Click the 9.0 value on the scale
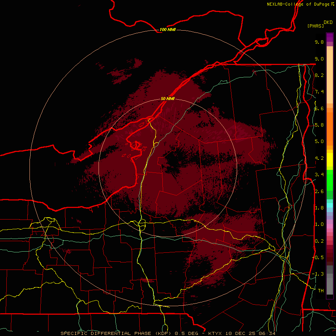Viewport: 336px width, 336px height. click(319, 59)
